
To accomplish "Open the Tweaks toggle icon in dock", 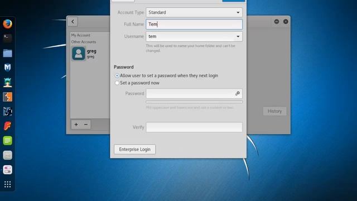I will click(7, 170).
